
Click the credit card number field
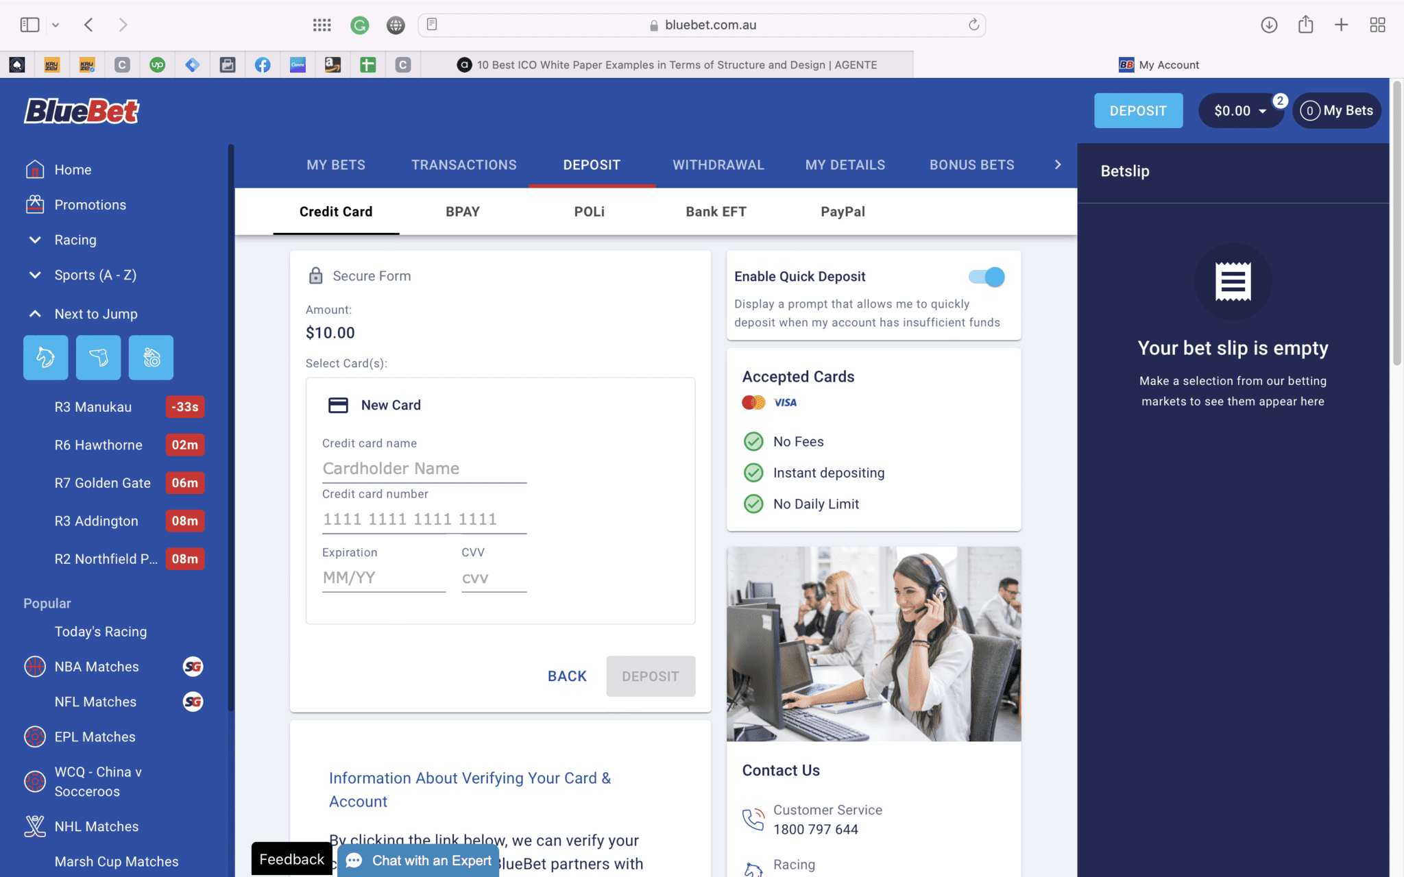point(424,519)
